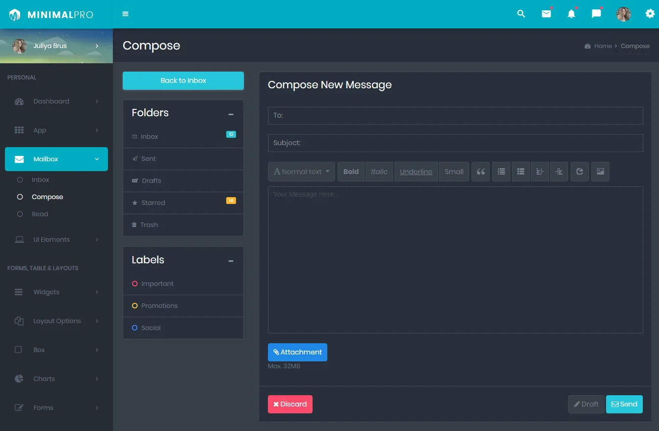659x431 pixels.
Task: Expand the Dashboard sidebar menu
Action: [56, 101]
